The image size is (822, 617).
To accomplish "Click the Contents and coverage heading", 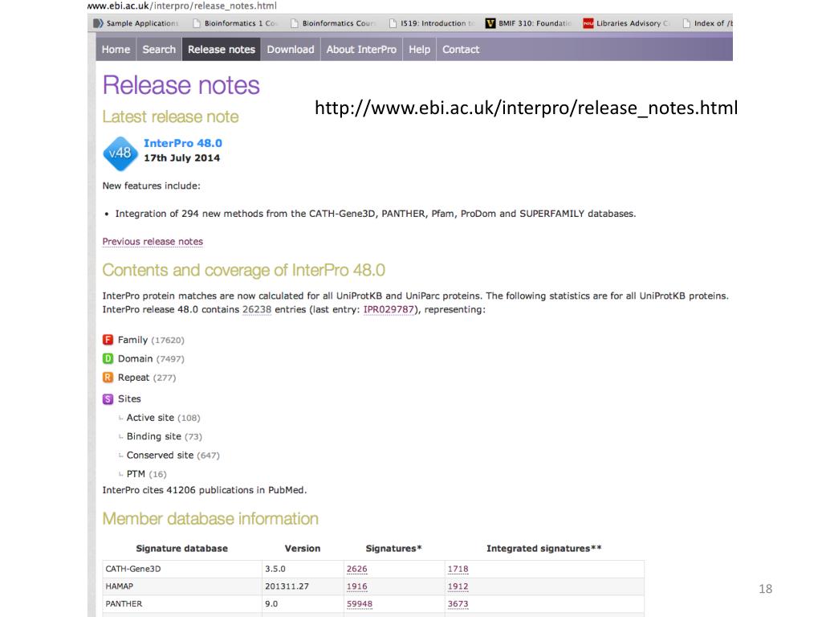I will tap(244, 270).
